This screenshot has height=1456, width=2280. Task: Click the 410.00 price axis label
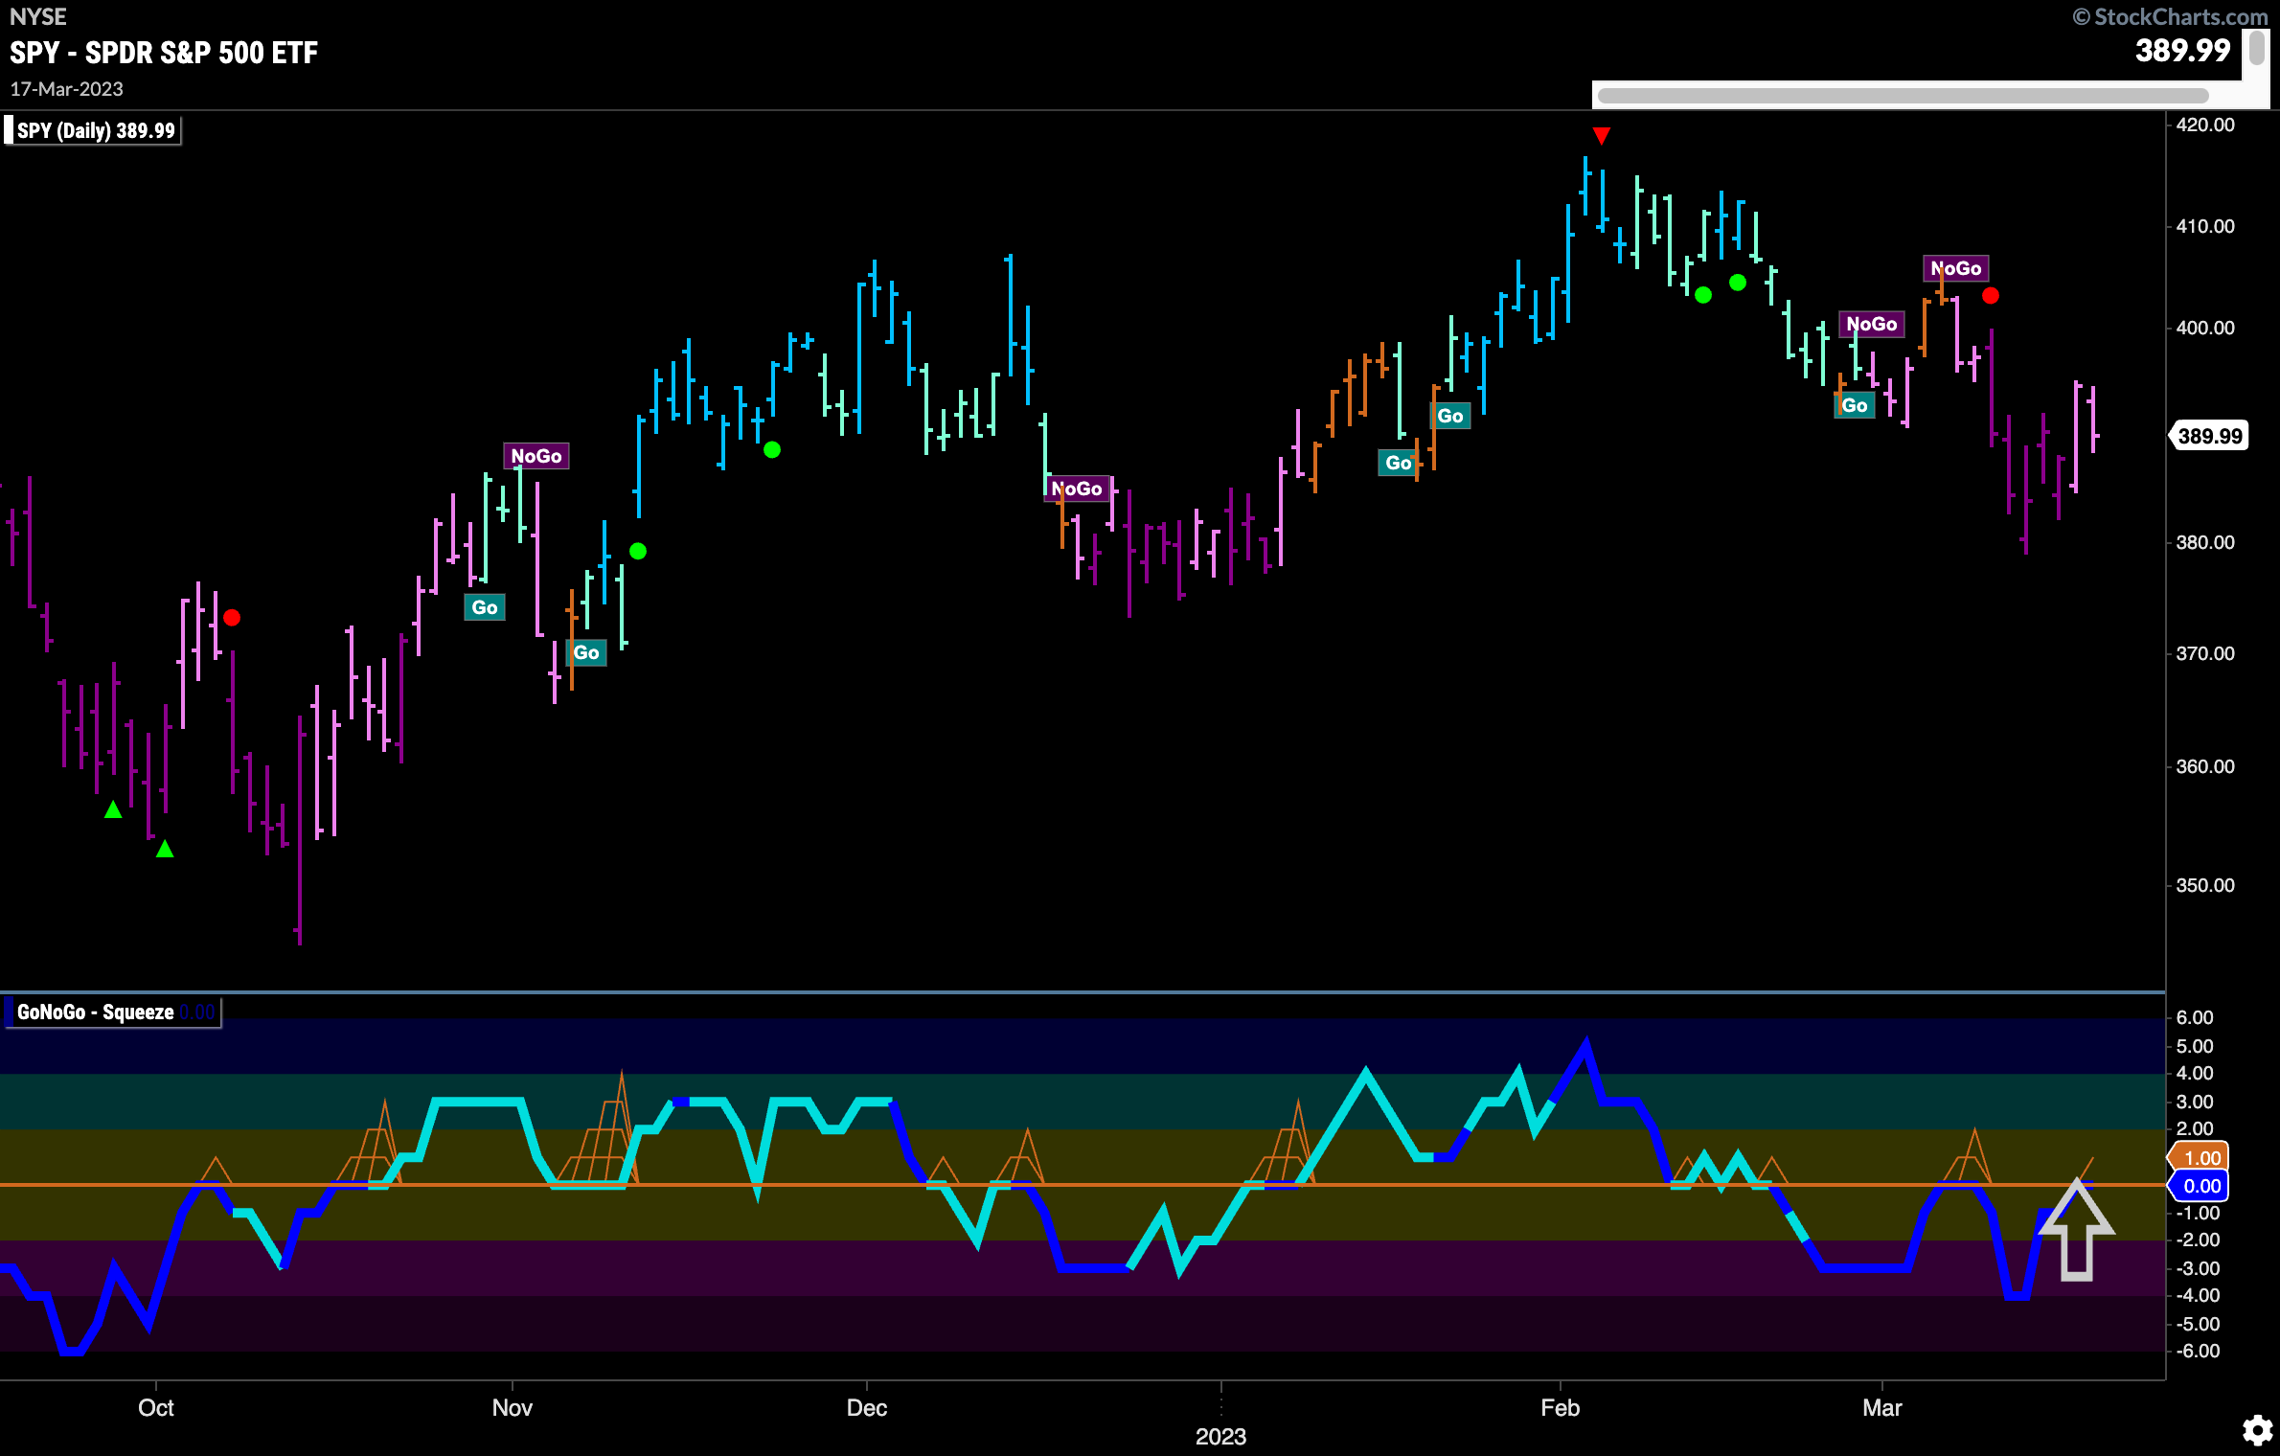point(2205,226)
